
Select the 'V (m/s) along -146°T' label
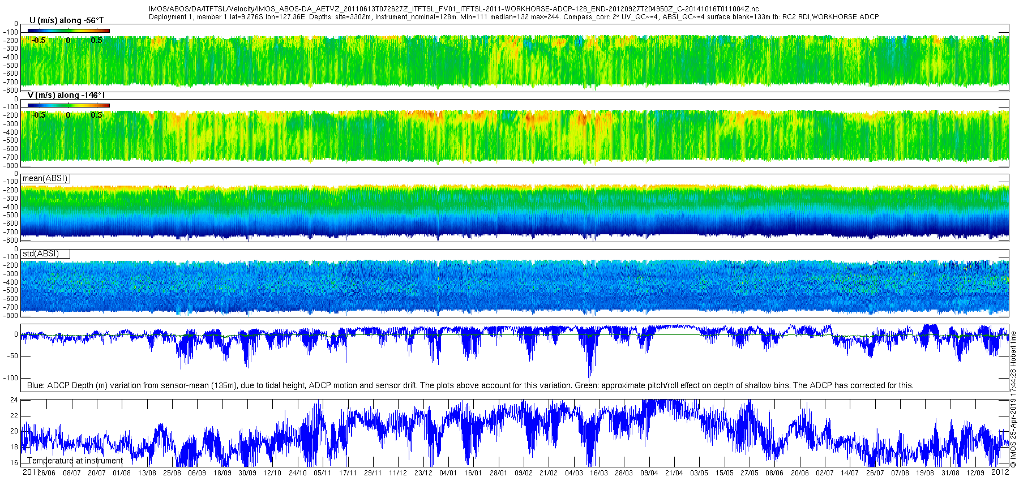pos(66,95)
